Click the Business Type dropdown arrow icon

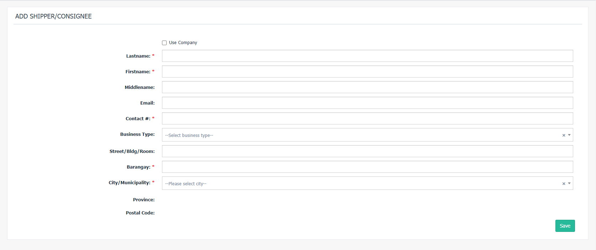569,135
